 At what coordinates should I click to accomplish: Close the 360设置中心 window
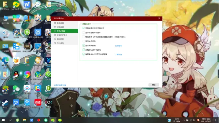coord(159,18)
